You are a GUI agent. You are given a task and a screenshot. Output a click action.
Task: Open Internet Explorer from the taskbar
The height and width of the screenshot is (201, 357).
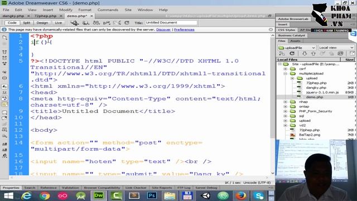[x=27, y=196]
